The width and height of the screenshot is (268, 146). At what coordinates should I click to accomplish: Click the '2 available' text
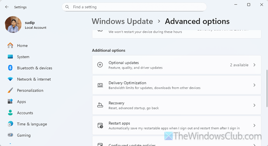click(x=239, y=65)
